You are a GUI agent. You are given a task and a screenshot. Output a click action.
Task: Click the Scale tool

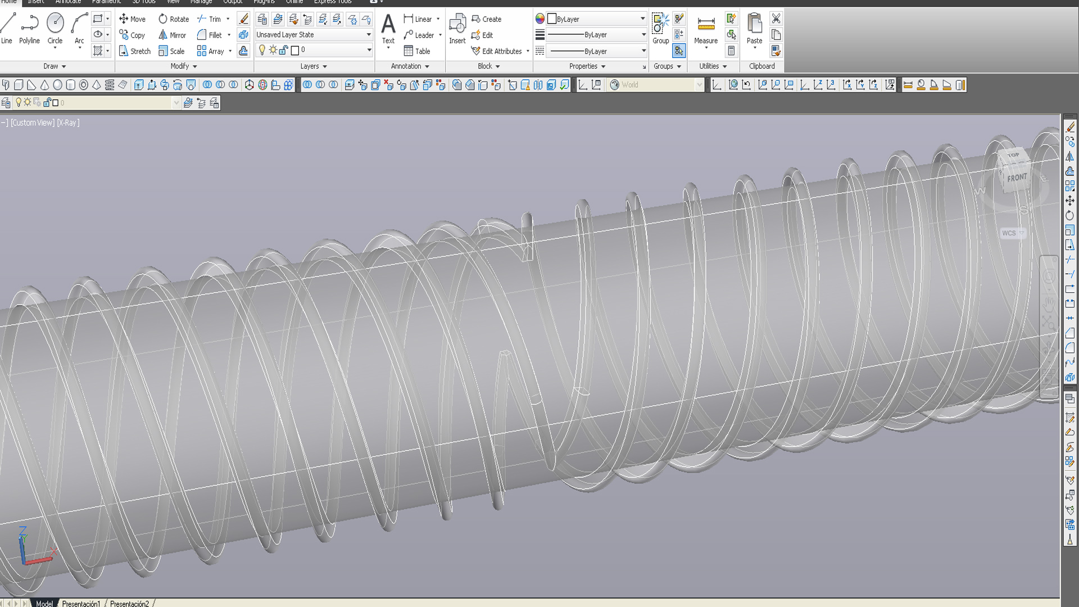click(x=171, y=51)
